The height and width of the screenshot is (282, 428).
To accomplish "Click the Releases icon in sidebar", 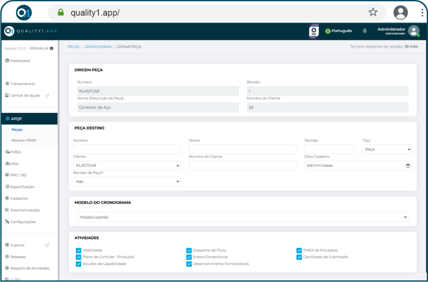I will [8, 257].
